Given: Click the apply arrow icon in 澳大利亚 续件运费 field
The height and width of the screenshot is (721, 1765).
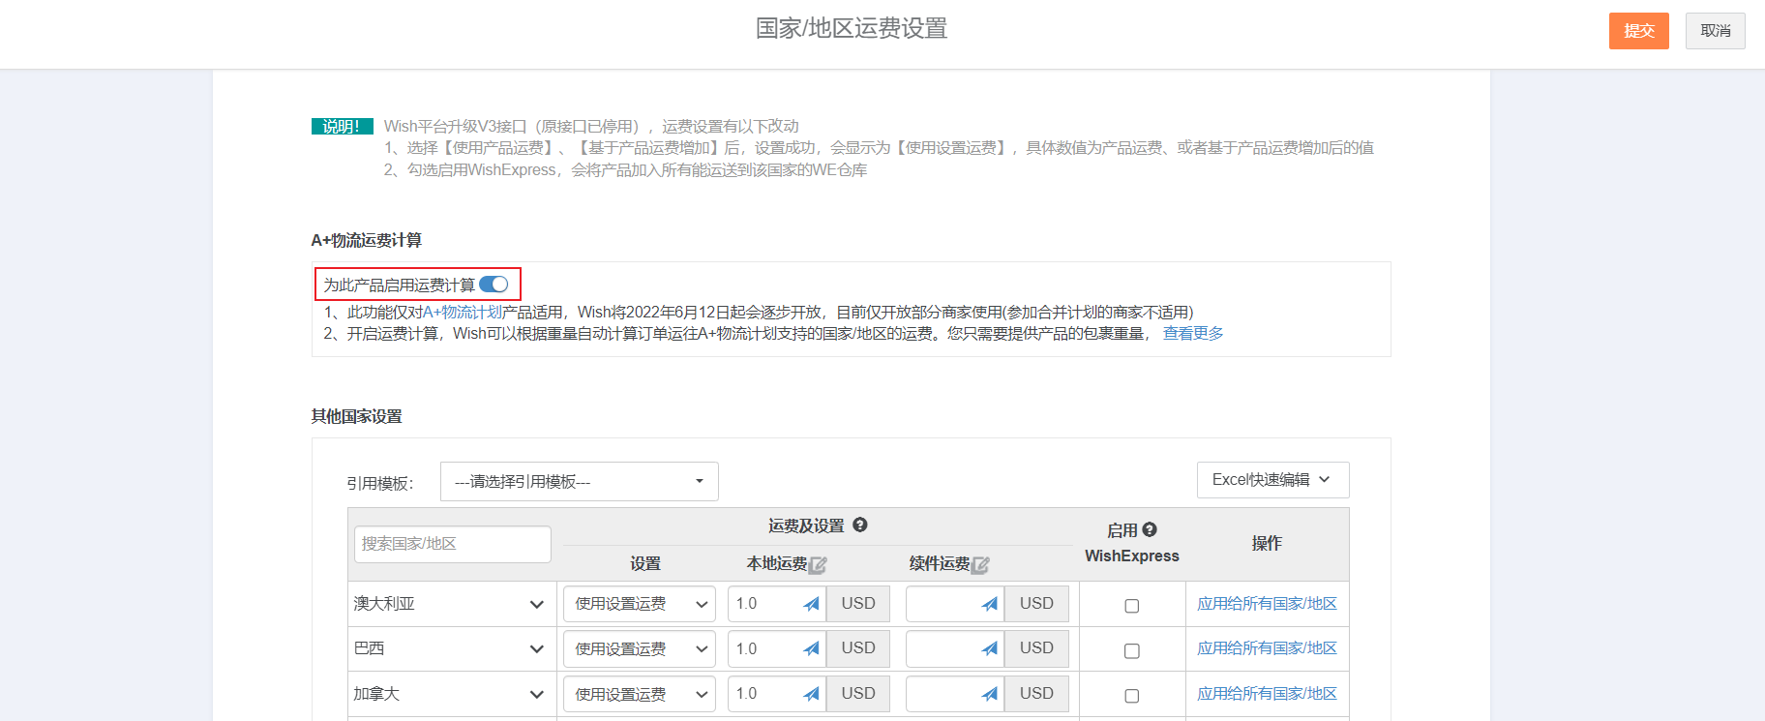Looking at the screenshot, I should pos(989,604).
